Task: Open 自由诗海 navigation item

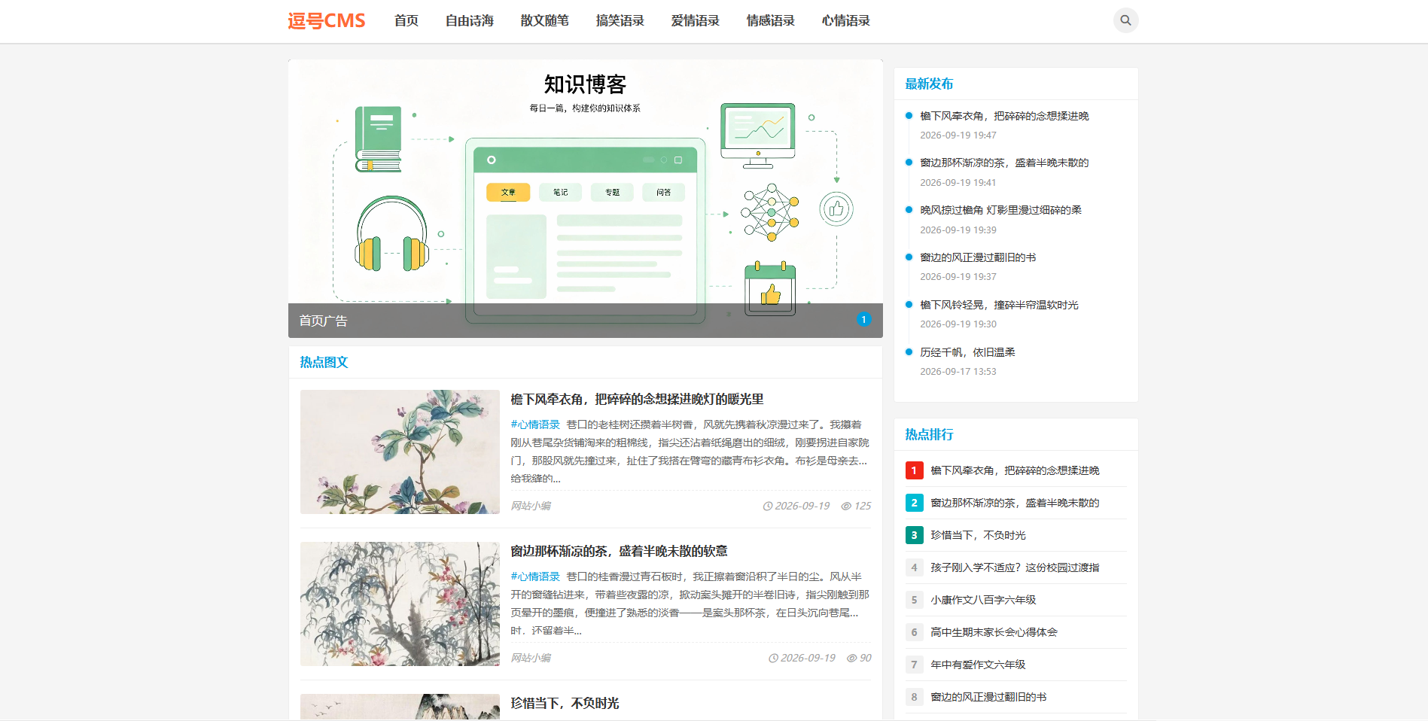Action: click(470, 20)
